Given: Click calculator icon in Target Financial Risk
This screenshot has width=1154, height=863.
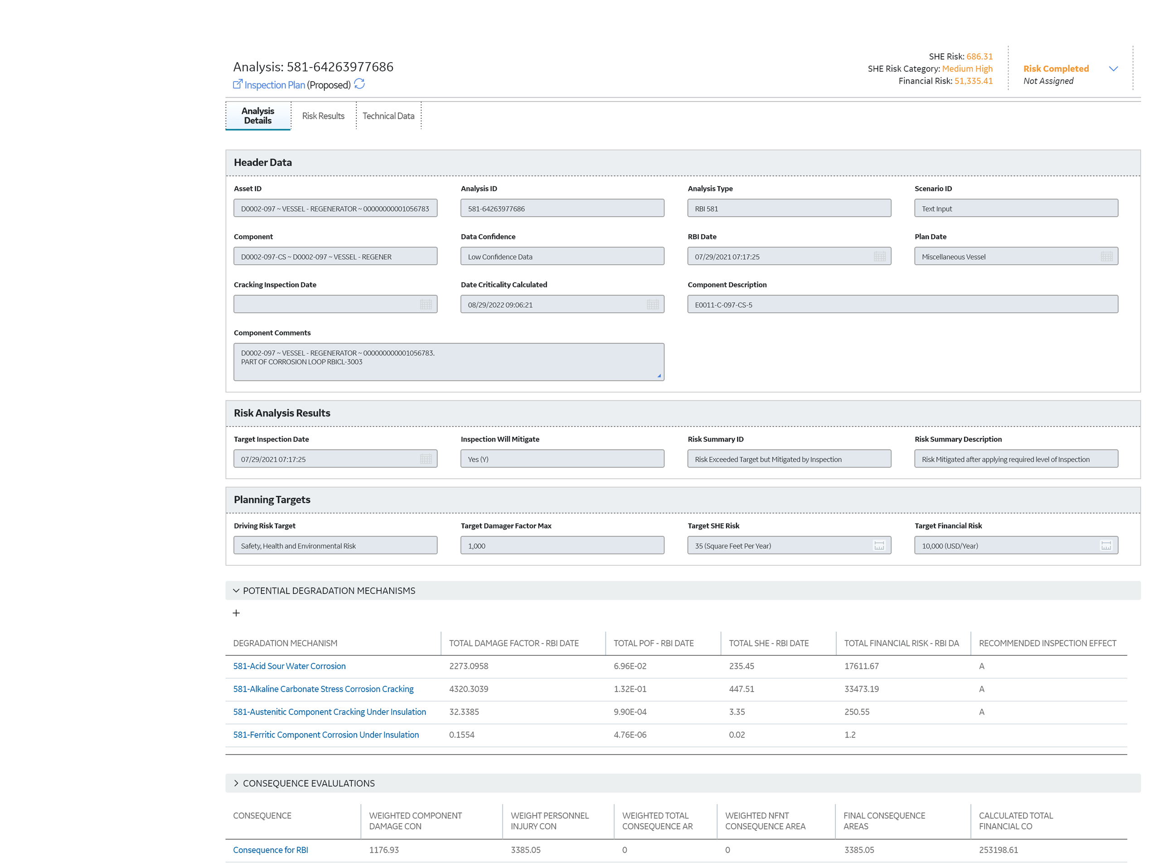Looking at the screenshot, I should click(1106, 546).
